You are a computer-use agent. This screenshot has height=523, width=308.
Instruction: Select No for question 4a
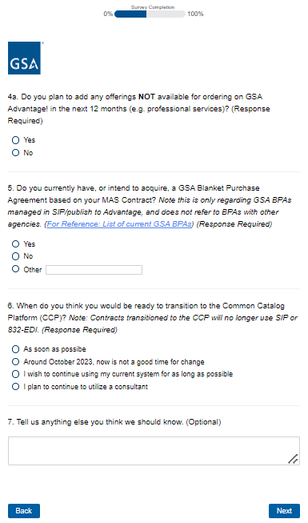[16, 153]
